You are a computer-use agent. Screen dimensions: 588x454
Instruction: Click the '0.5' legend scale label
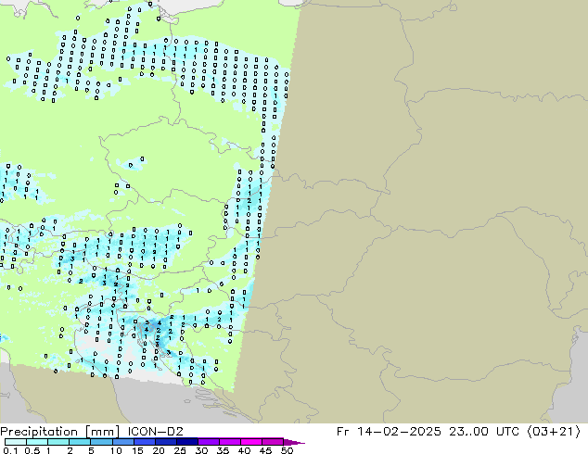(x=32, y=450)
